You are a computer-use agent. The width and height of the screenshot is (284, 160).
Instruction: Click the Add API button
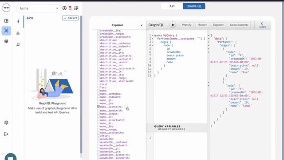click(x=70, y=18)
